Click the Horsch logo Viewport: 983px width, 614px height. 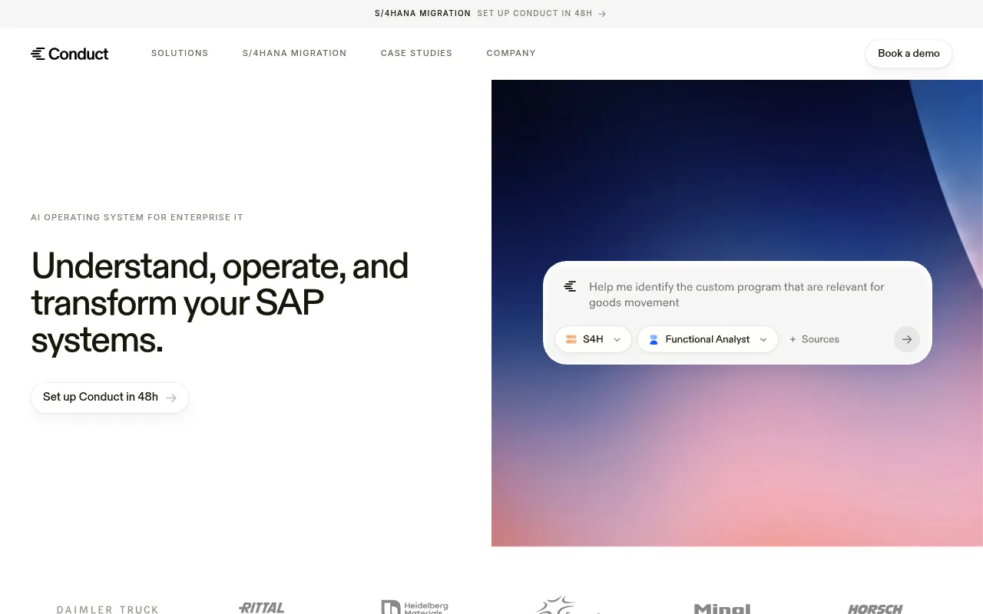coord(875,609)
